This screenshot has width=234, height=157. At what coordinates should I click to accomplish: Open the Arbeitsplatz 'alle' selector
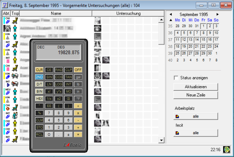click(x=195, y=116)
